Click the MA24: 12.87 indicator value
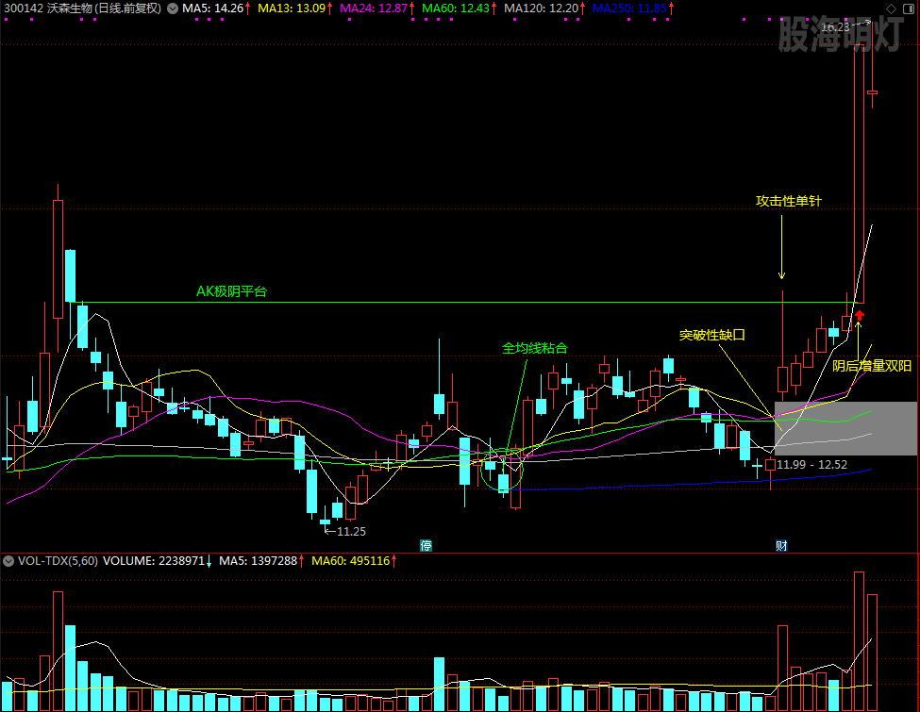This screenshot has height=712, width=920. (x=374, y=8)
